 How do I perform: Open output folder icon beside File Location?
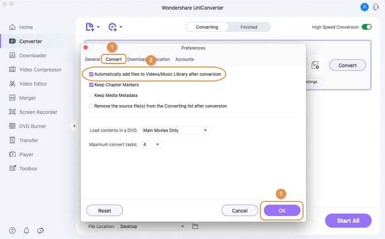(195, 226)
